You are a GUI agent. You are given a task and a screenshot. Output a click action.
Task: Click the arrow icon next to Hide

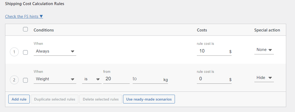pos(270,78)
